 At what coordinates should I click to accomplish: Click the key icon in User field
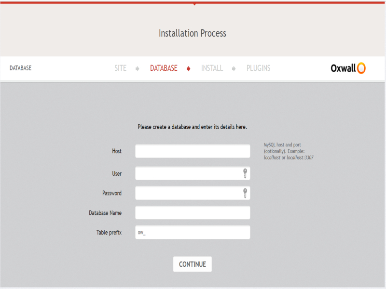[245, 173]
